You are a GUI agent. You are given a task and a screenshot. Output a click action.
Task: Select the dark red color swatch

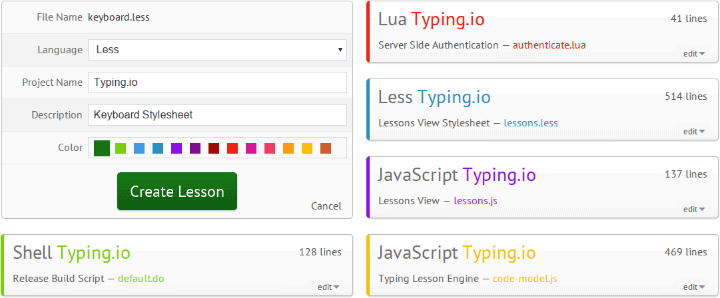coord(214,148)
